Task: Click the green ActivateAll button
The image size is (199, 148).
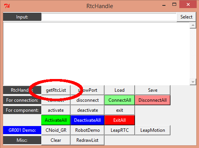Action: (x=56, y=120)
